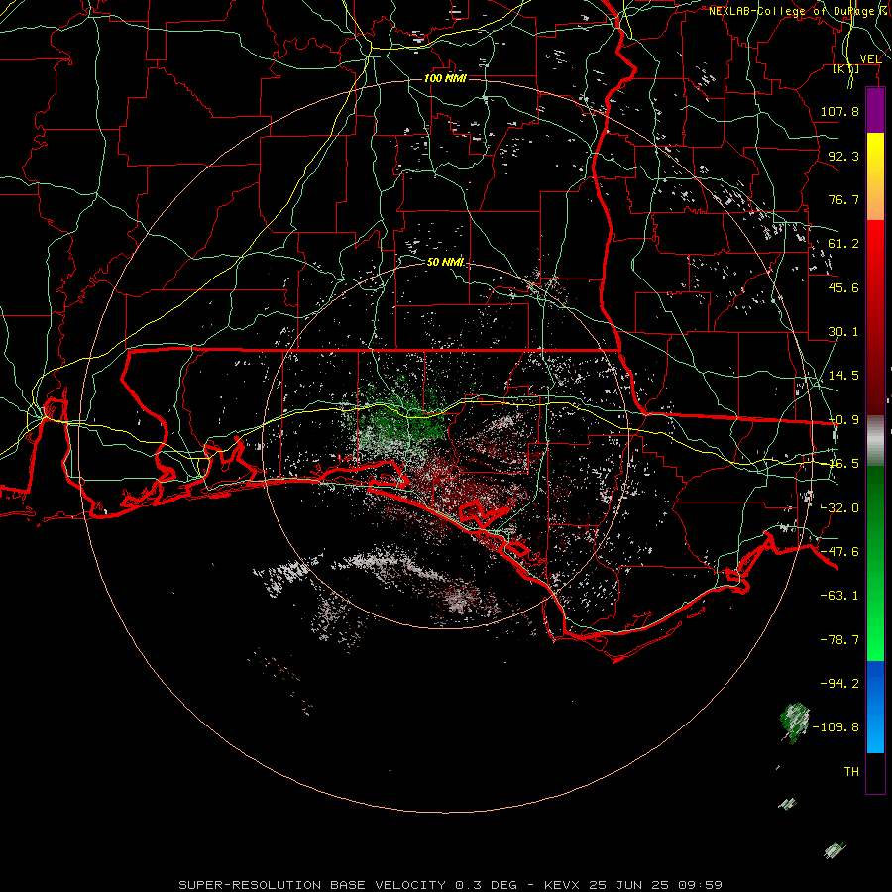
Task: Click the 92.3 velocity scale label
Action: [843, 156]
